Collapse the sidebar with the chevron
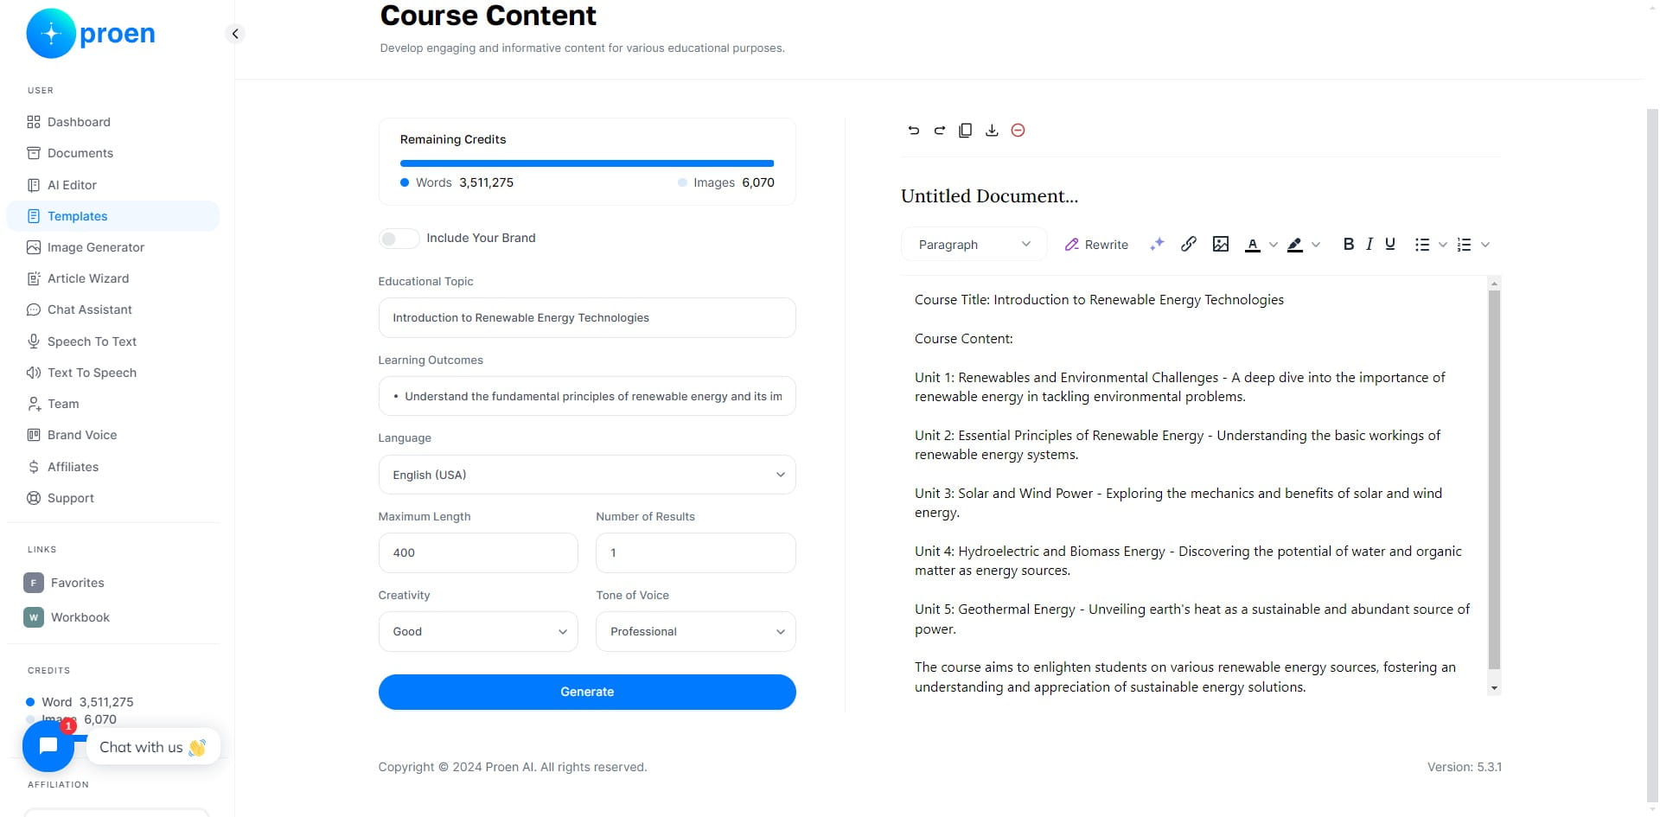1660x817 pixels. (x=234, y=34)
